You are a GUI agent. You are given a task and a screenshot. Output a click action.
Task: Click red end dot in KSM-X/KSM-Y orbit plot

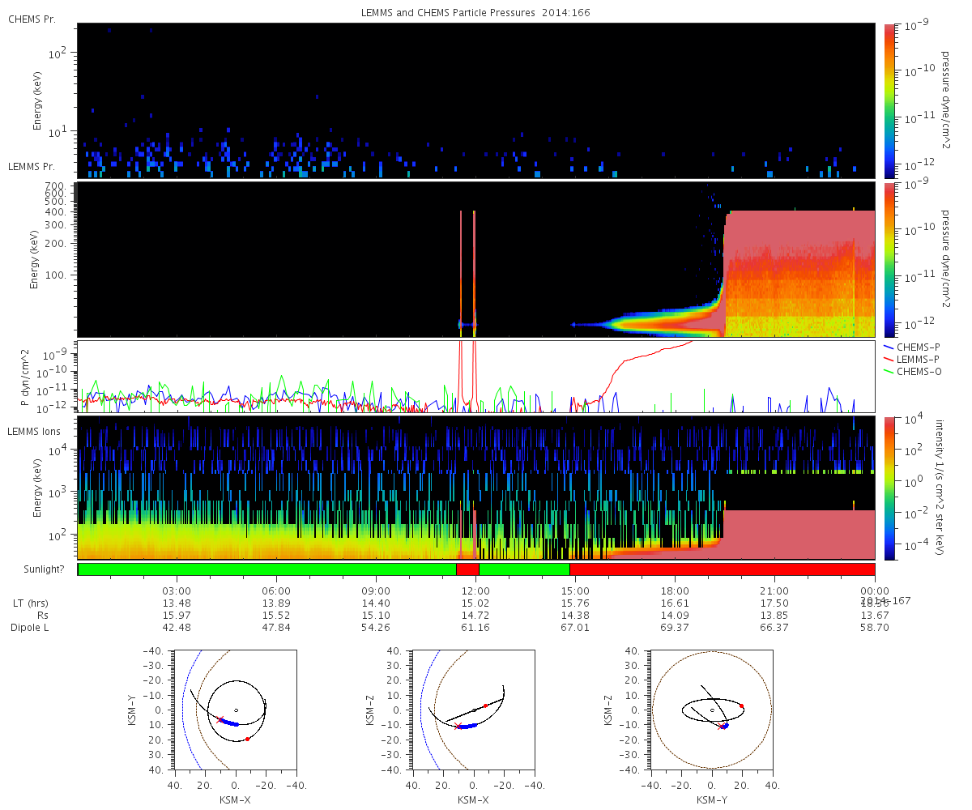coord(247,739)
